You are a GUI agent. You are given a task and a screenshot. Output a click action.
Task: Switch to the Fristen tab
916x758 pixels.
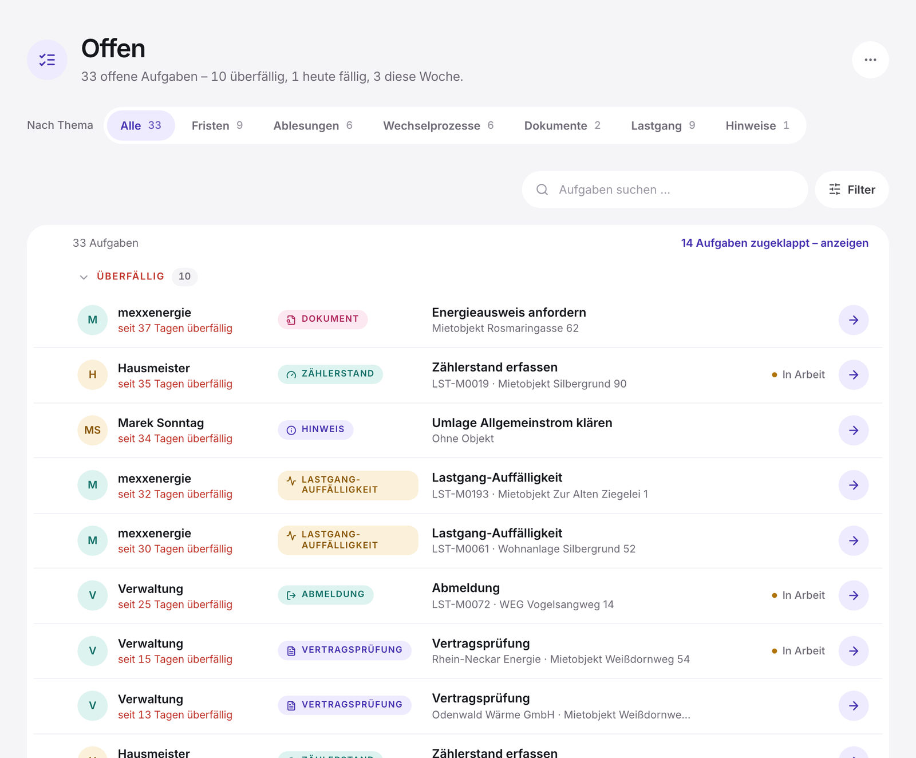[217, 125]
